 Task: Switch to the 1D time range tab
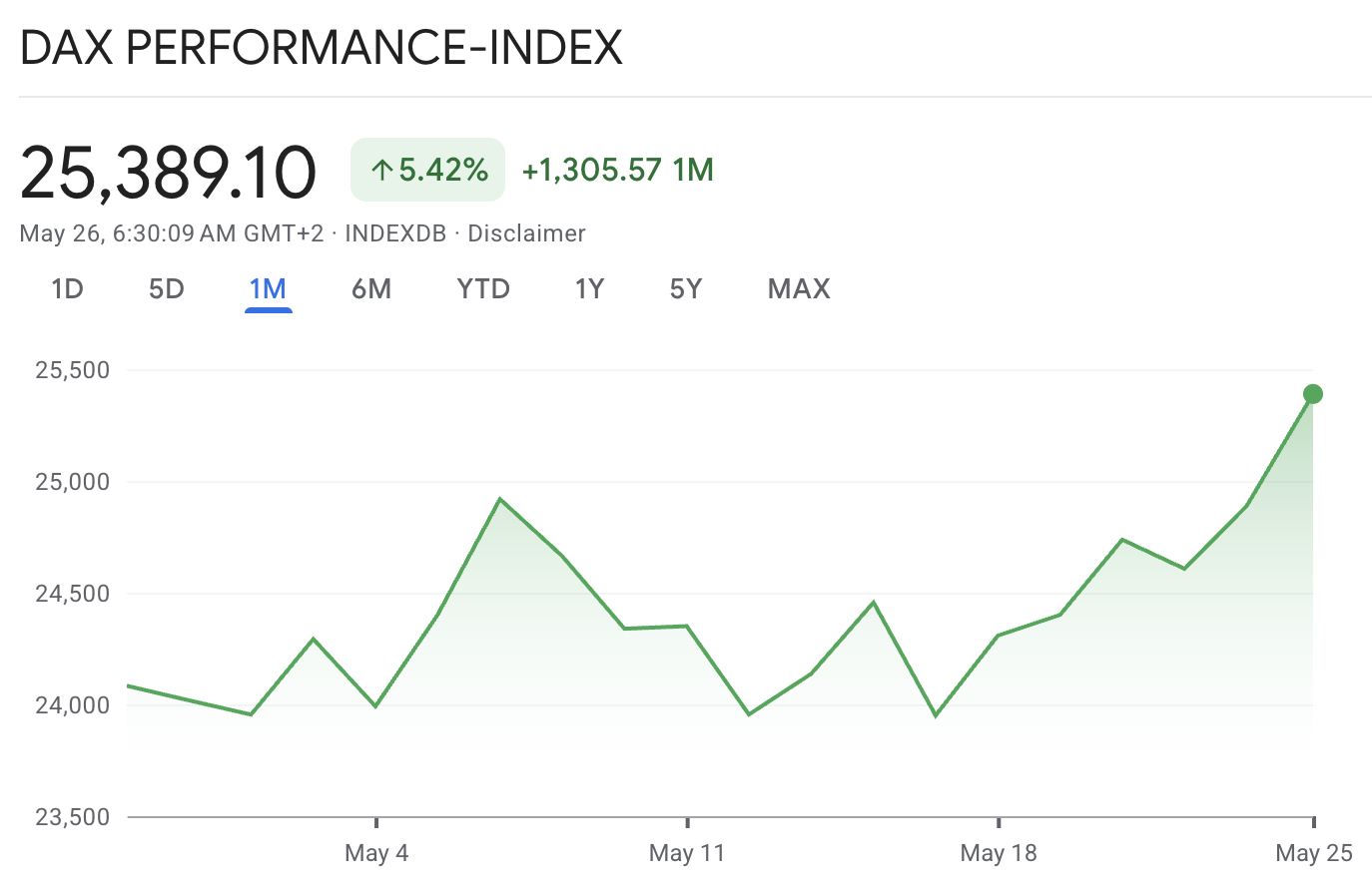point(67,289)
